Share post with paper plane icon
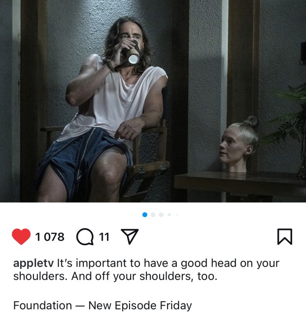 pyautogui.click(x=130, y=236)
